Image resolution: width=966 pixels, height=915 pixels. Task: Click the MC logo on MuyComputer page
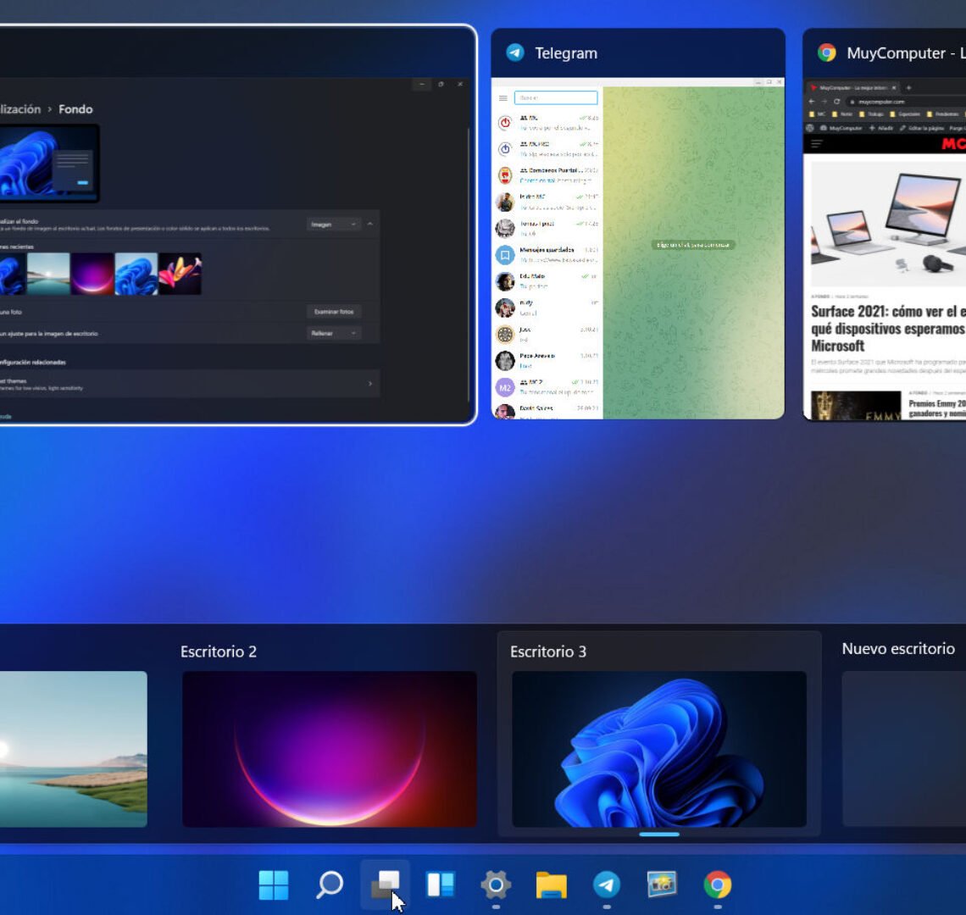953,143
